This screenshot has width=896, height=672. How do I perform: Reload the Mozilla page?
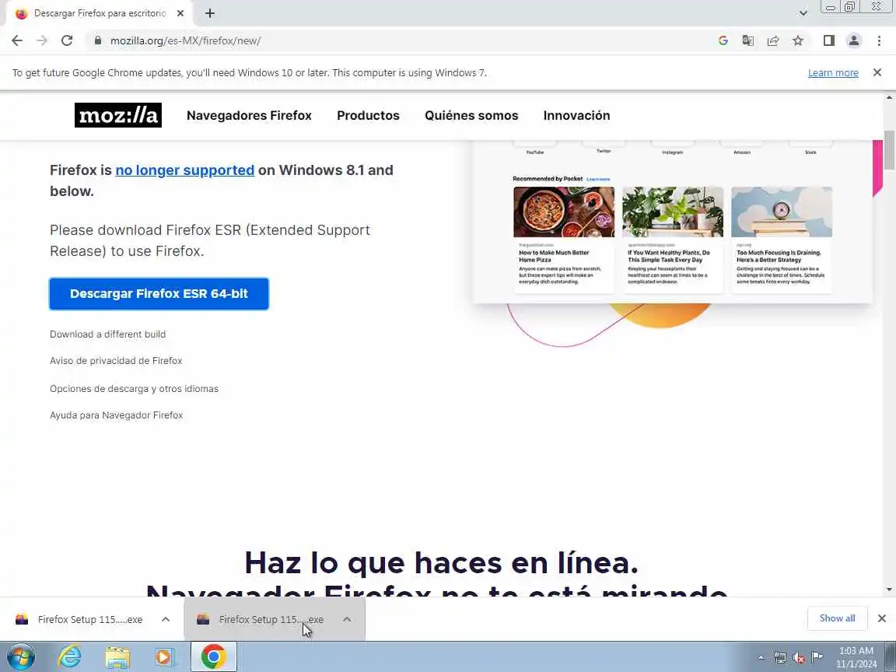click(x=67, y=40)
